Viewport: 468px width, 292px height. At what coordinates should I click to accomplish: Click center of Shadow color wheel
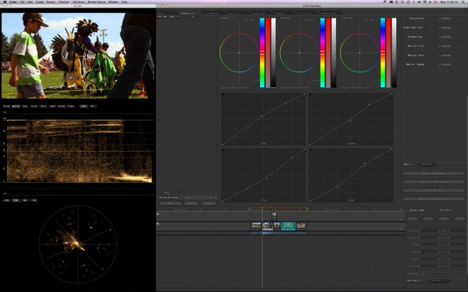click(x=239, y=52)
